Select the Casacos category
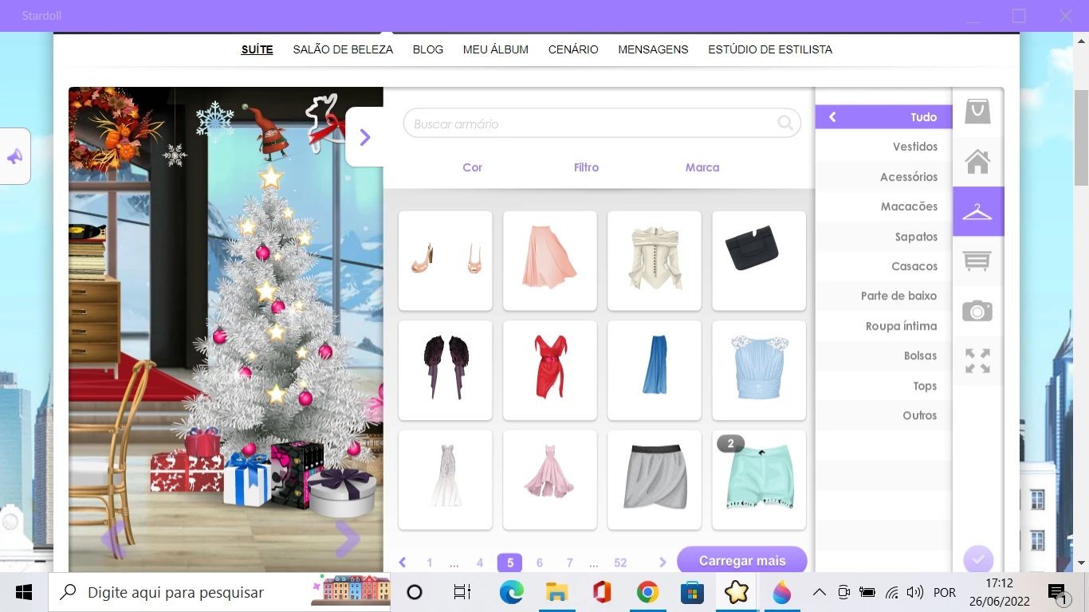This screenshot has width=1089, height=612. point(884,266)
